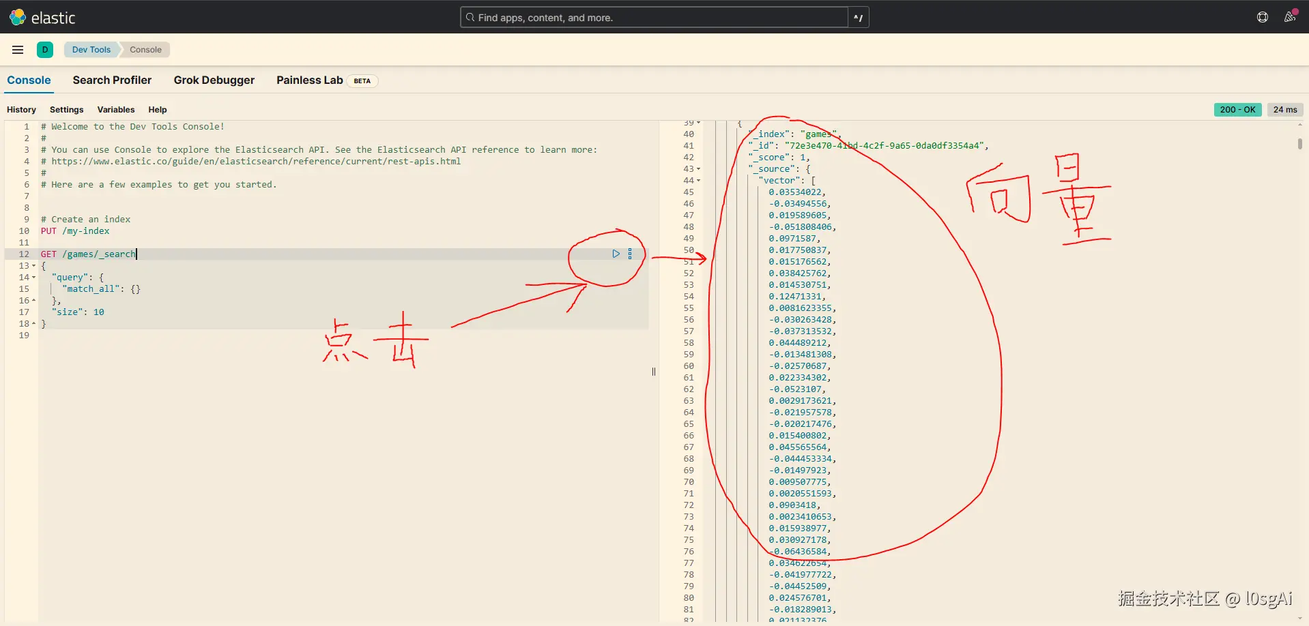The width and height of the screenshot is (1309, 626).
Task: Collapse the vector array at line 44
Action: click(698, 181)
